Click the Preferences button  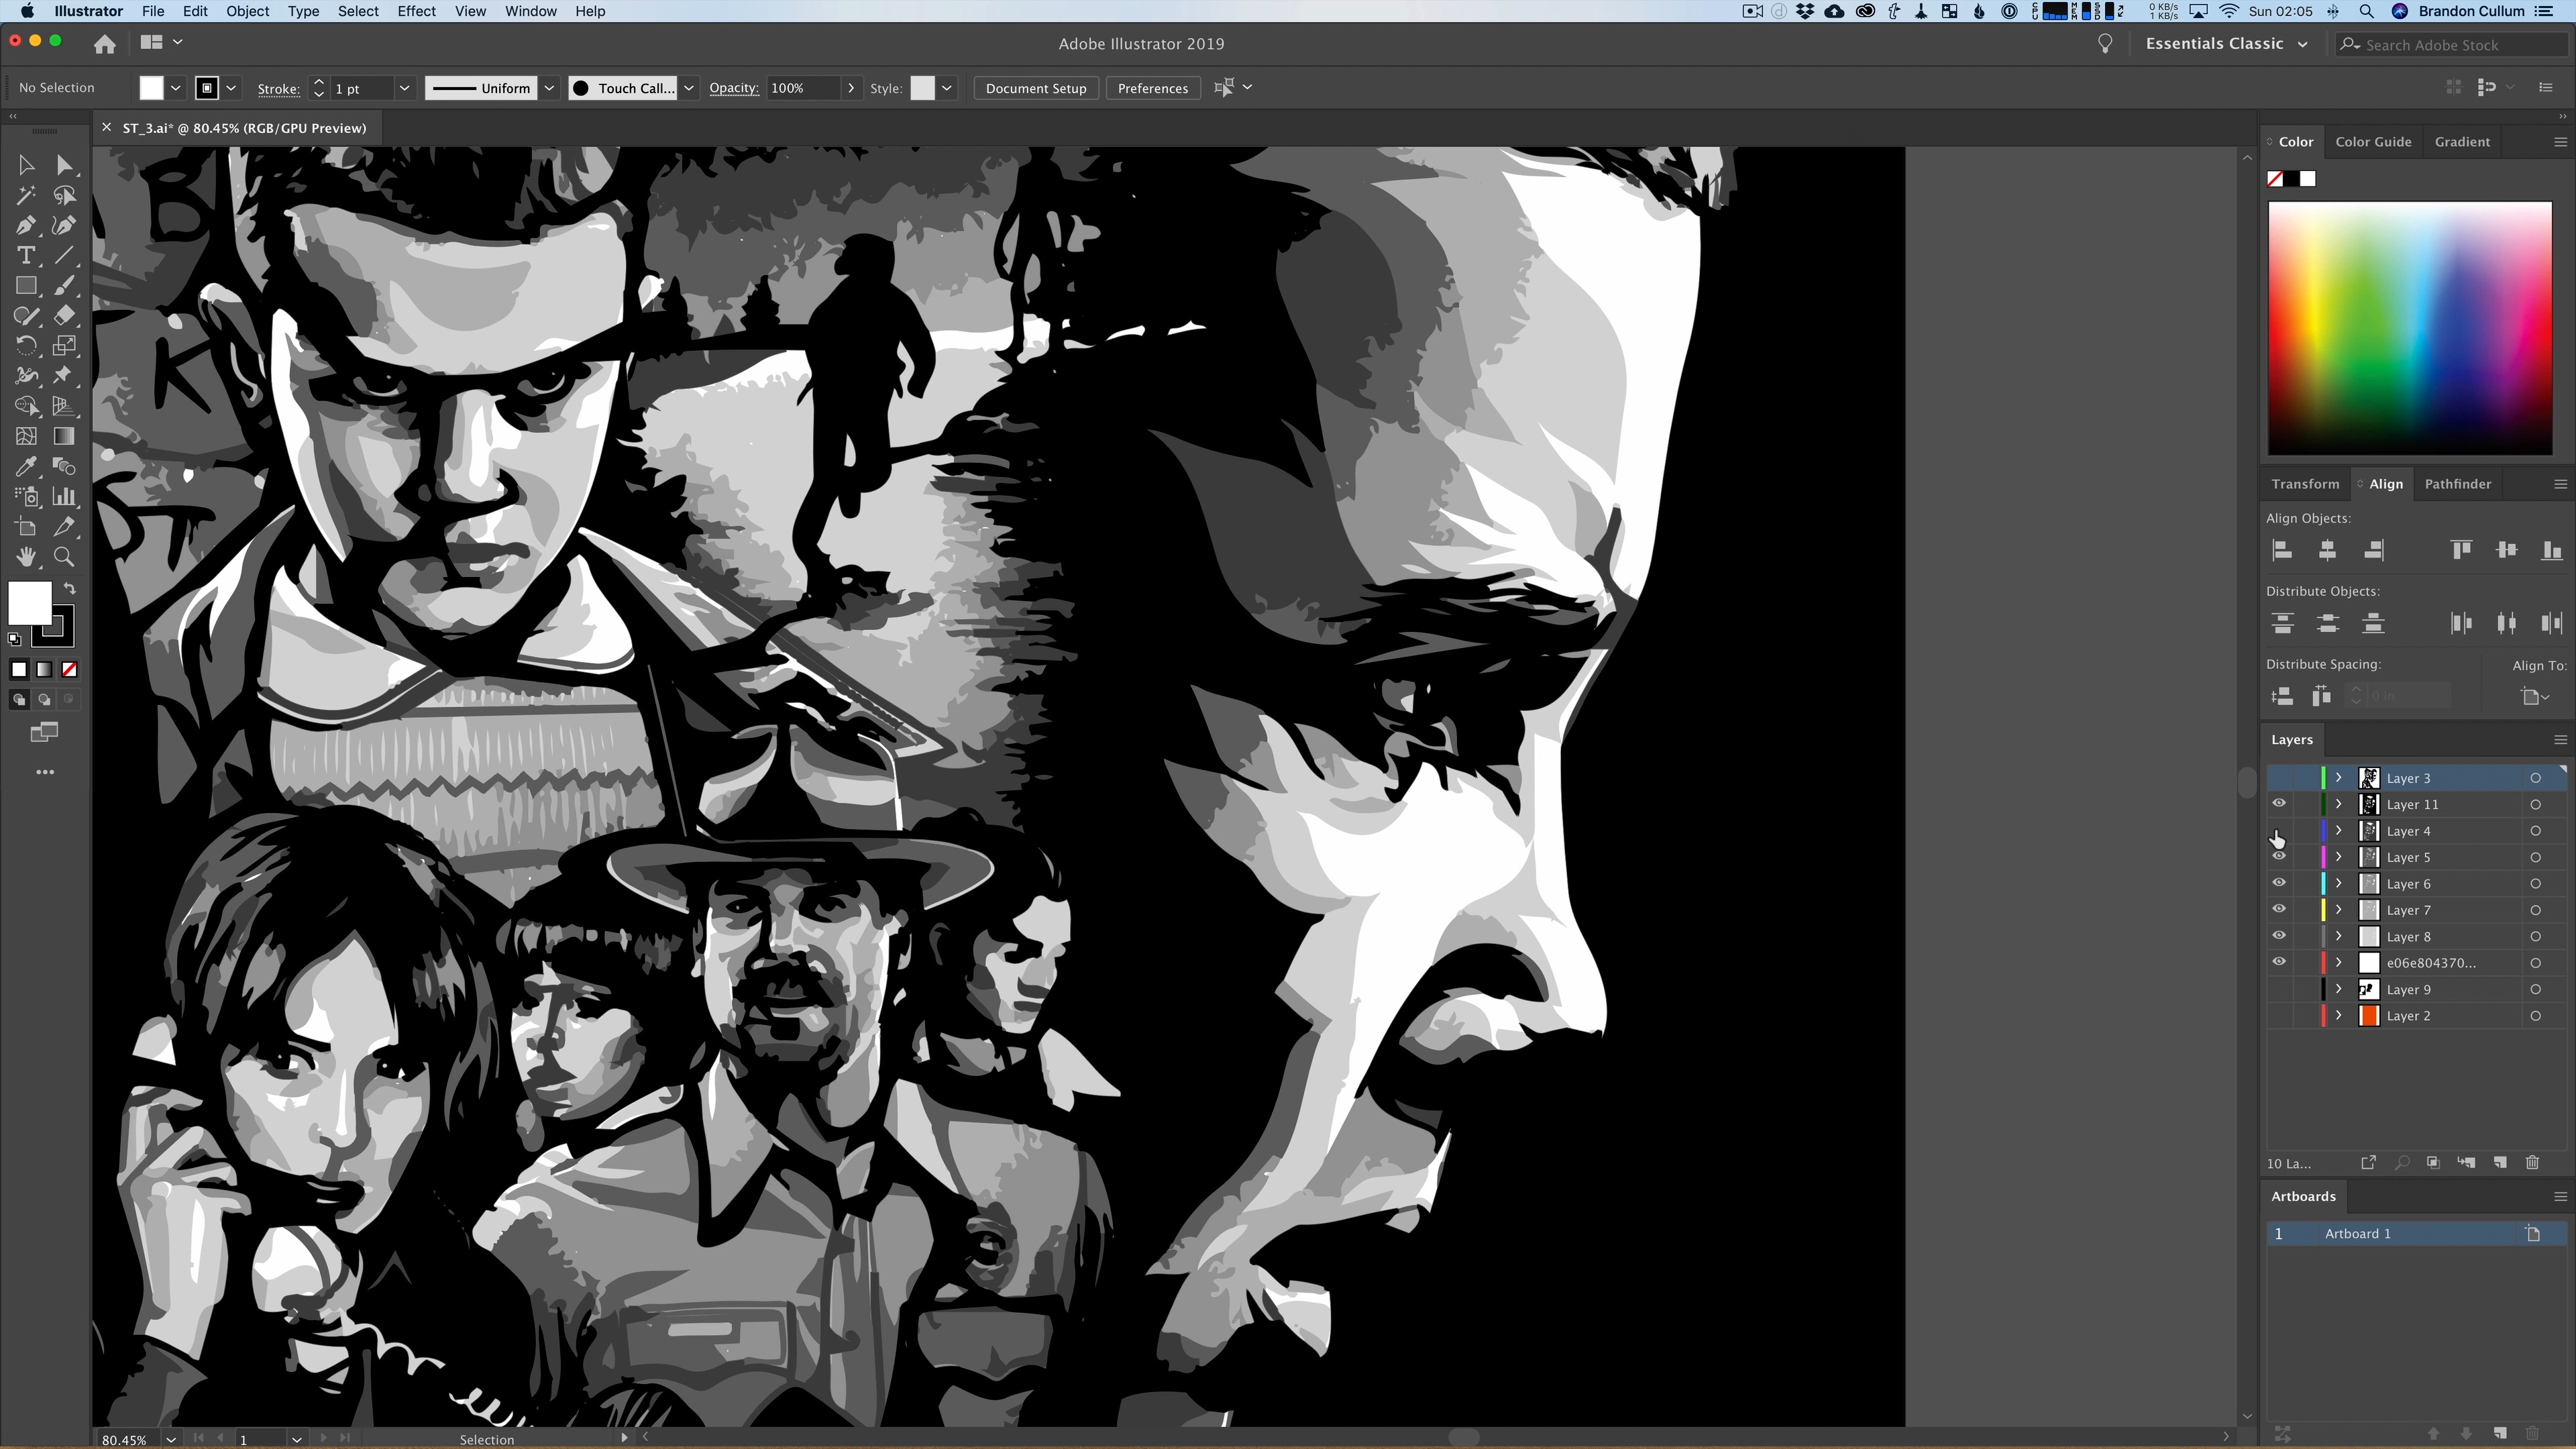(x=1152, y=88)
